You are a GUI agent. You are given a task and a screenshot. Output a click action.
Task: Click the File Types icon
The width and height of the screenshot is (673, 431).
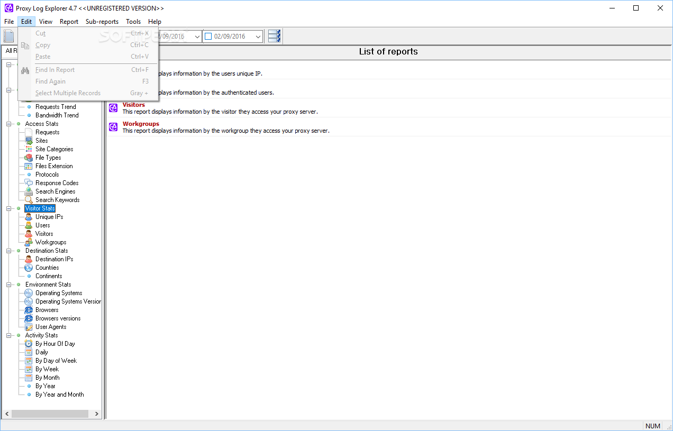tap(29, 158)
